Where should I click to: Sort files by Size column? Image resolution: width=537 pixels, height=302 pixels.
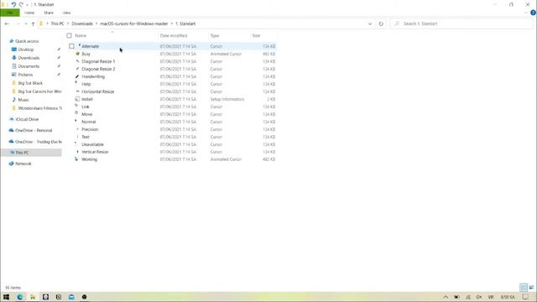[256, 35]
